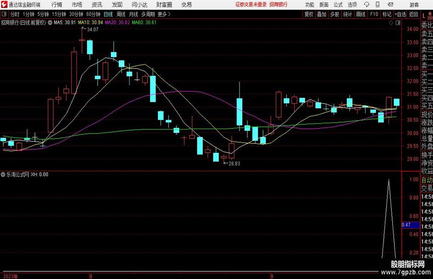Screen dimensions: 433x279
Task: Expand the 更多 periods list
Action: 164,14
